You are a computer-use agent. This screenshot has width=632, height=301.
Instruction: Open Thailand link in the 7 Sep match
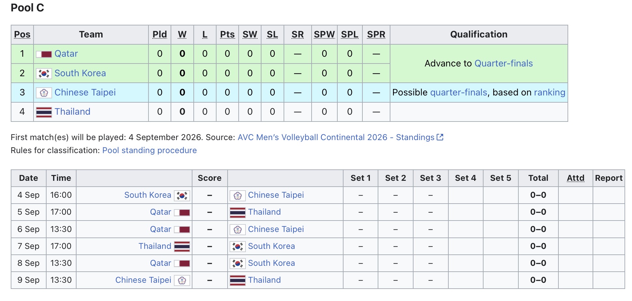(x=155, y=246)
